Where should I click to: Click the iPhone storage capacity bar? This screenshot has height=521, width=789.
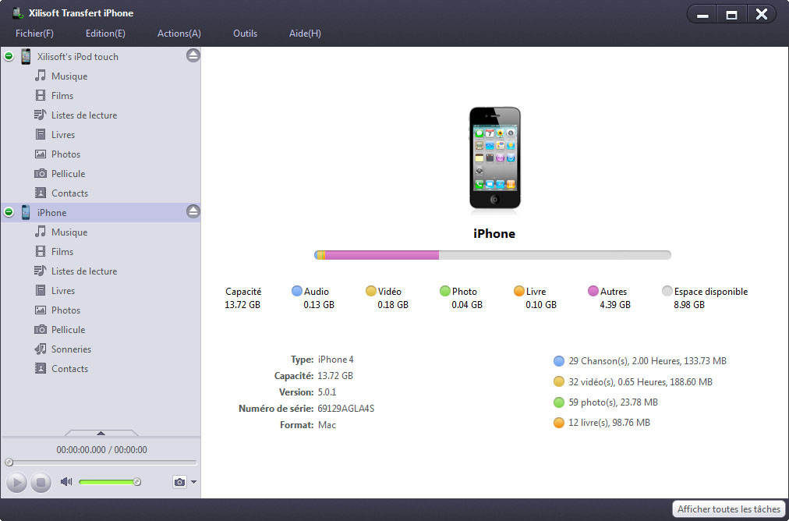[x=493, y=255]
